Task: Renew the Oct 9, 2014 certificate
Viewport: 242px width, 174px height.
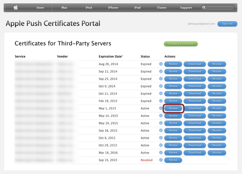Action: (173, 86)
